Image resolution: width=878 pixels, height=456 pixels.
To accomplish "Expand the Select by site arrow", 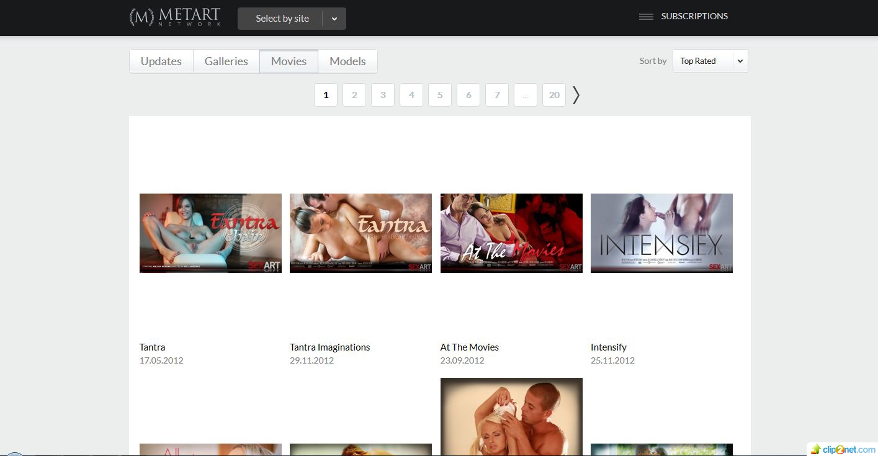I will point(334,19).
